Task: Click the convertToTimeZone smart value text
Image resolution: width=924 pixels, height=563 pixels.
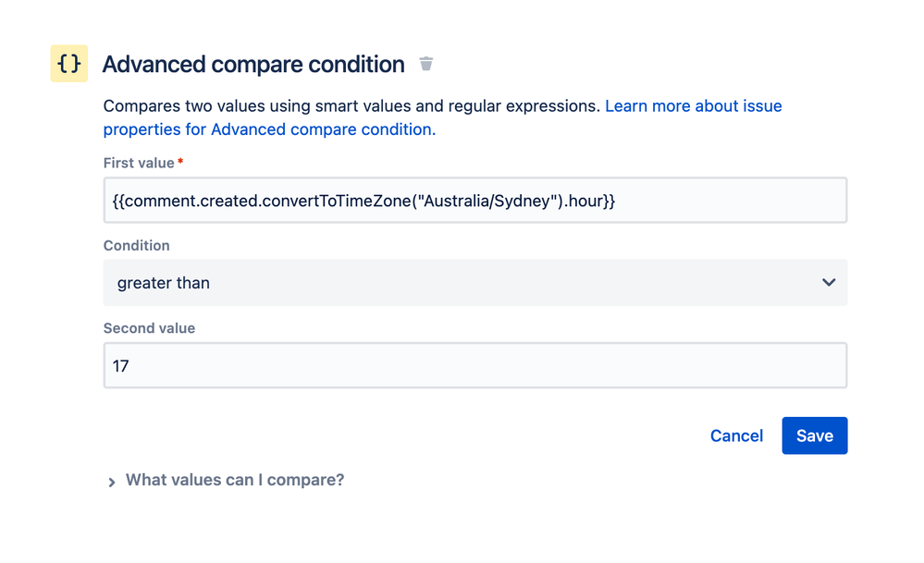Action: [337, 201]
